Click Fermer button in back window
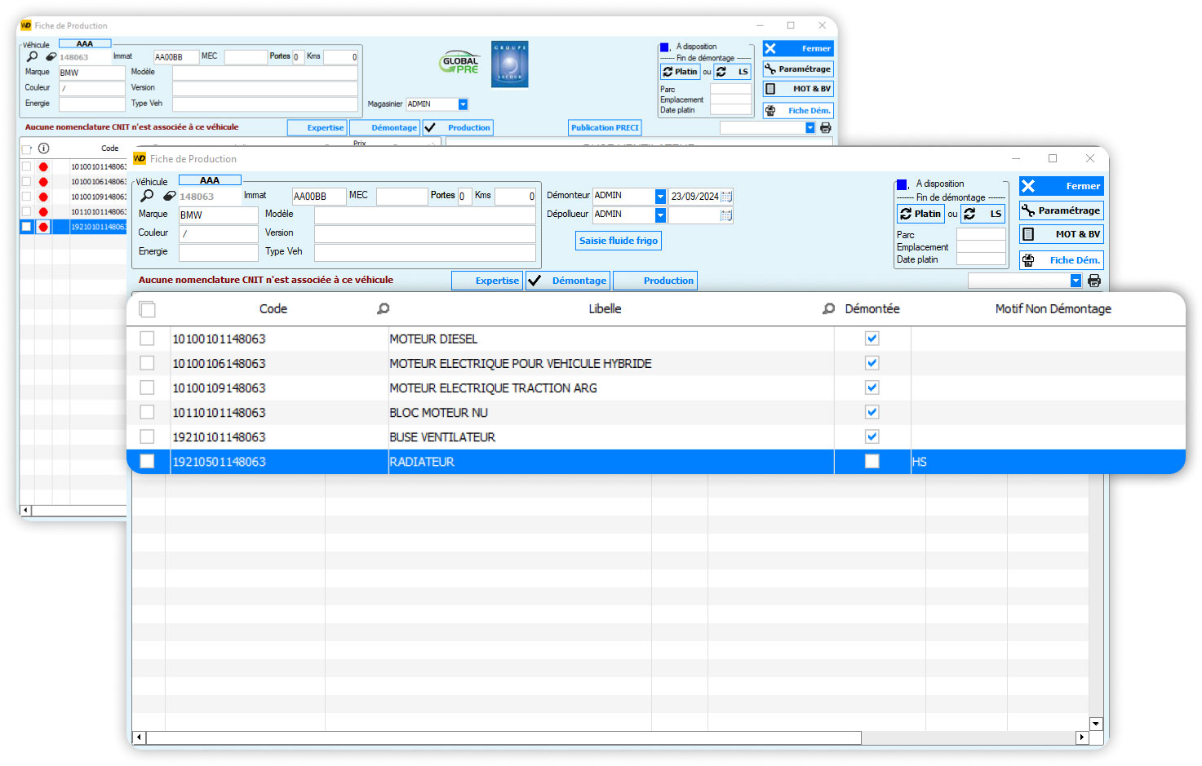Image resolution: width=1202 pixels, height=766 pixels. coord(798,49)
